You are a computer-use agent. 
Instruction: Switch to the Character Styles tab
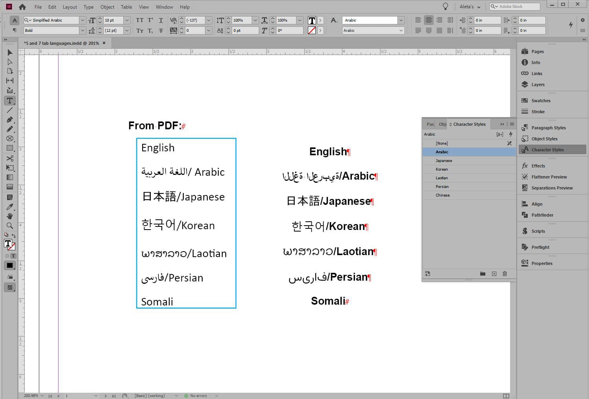coord(469,124)
